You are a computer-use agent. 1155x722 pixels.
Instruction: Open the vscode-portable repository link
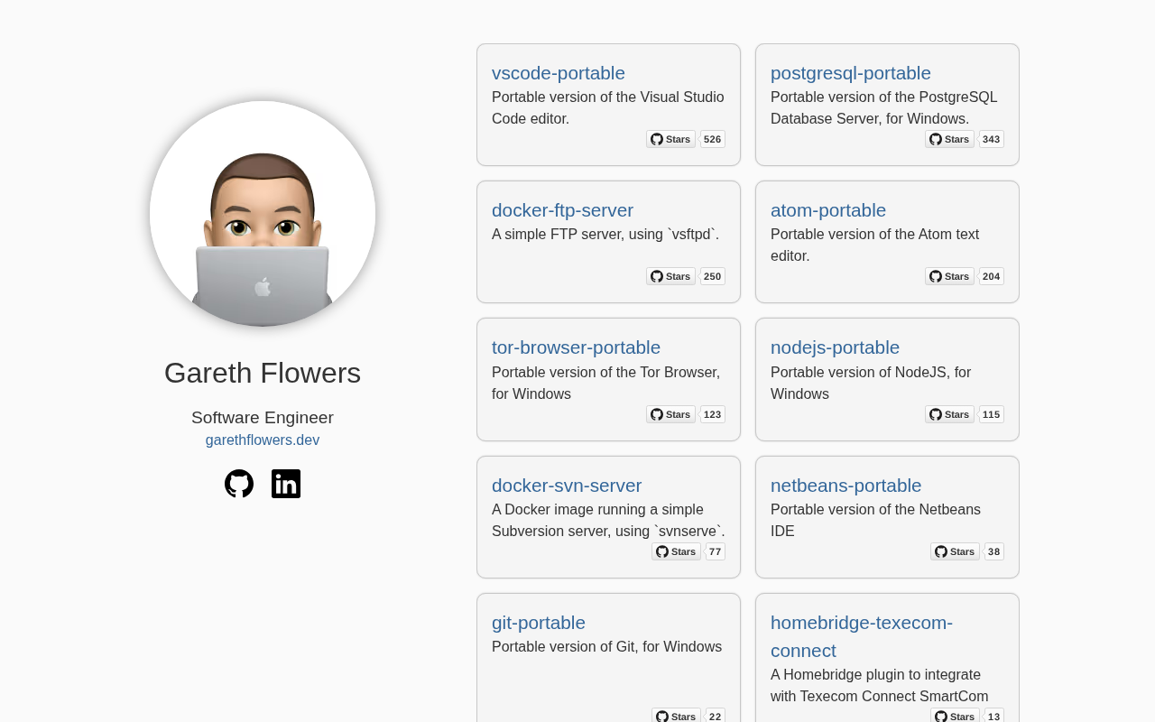pyautogui.click(x=559, y=73)
